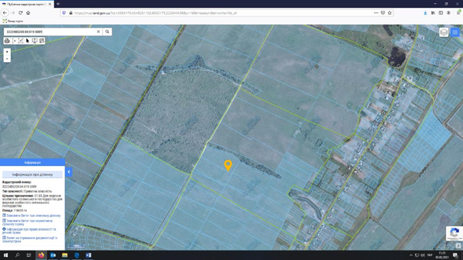Activate the pointer arrow selection tool

28,41
